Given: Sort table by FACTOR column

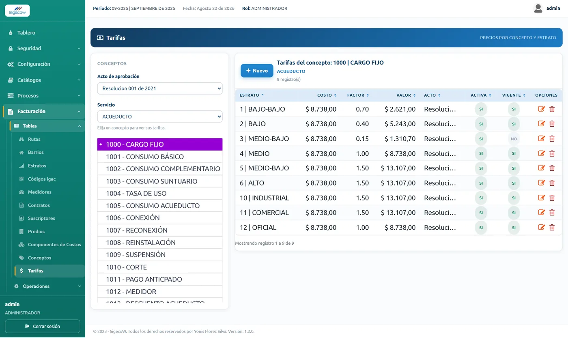Looking at the screenshot, I should pyautogui.click(x=358, y=95).
